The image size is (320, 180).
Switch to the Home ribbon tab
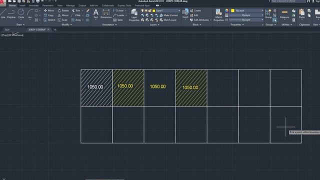point(12,5)
